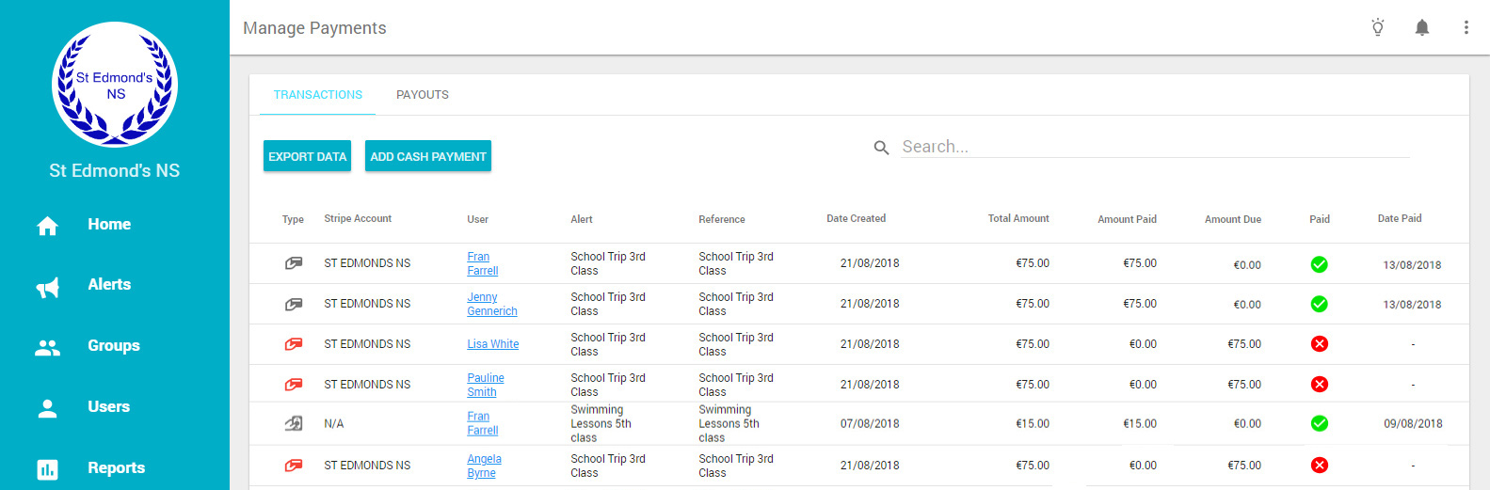Image resolution: width=1490 pixels, height=490 pixels.
Task: Click Add Cash Payment button
Action: point(428,156)
